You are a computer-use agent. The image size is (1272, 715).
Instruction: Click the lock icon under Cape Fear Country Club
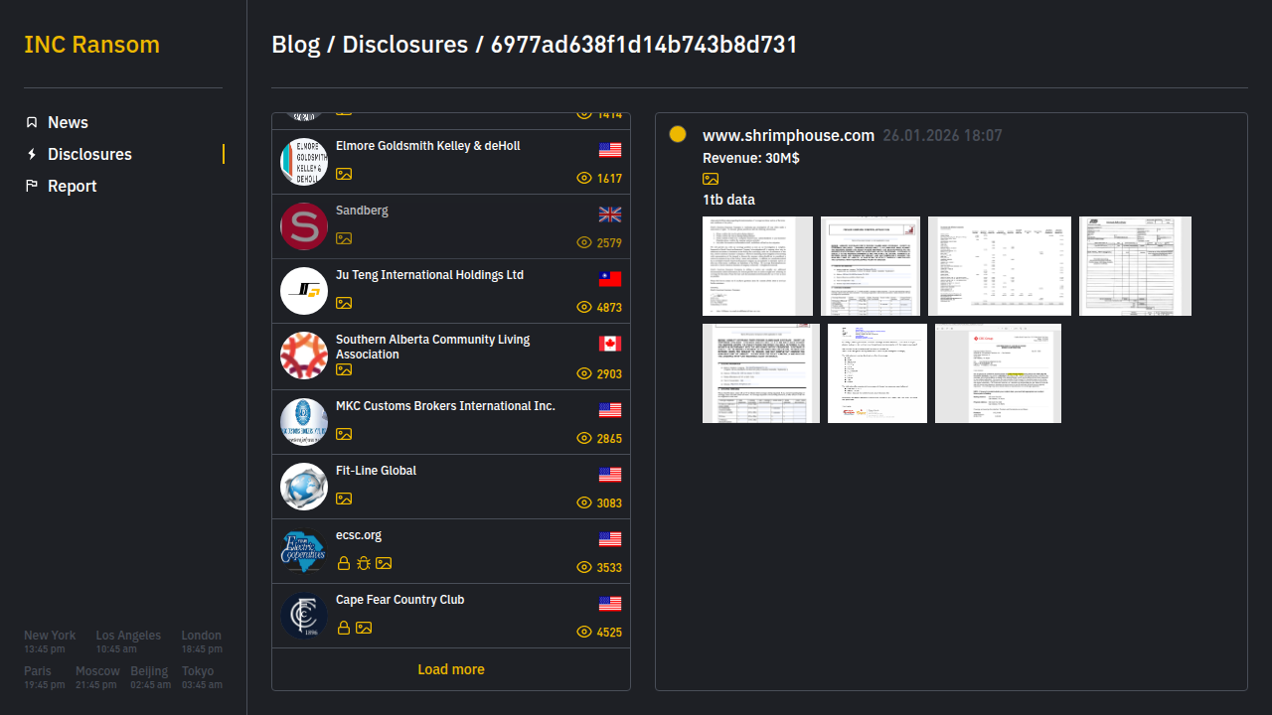344,628
